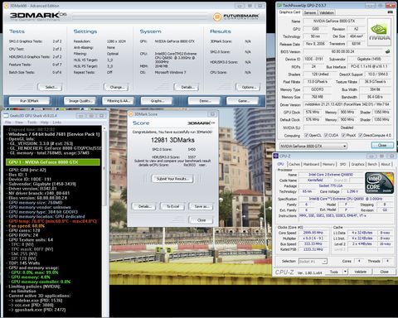Click the Submit Your Results button

click(x=172, y=179)
